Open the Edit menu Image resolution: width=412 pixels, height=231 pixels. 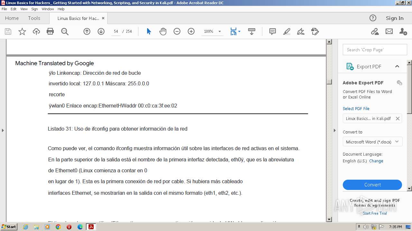pos(14,9)
